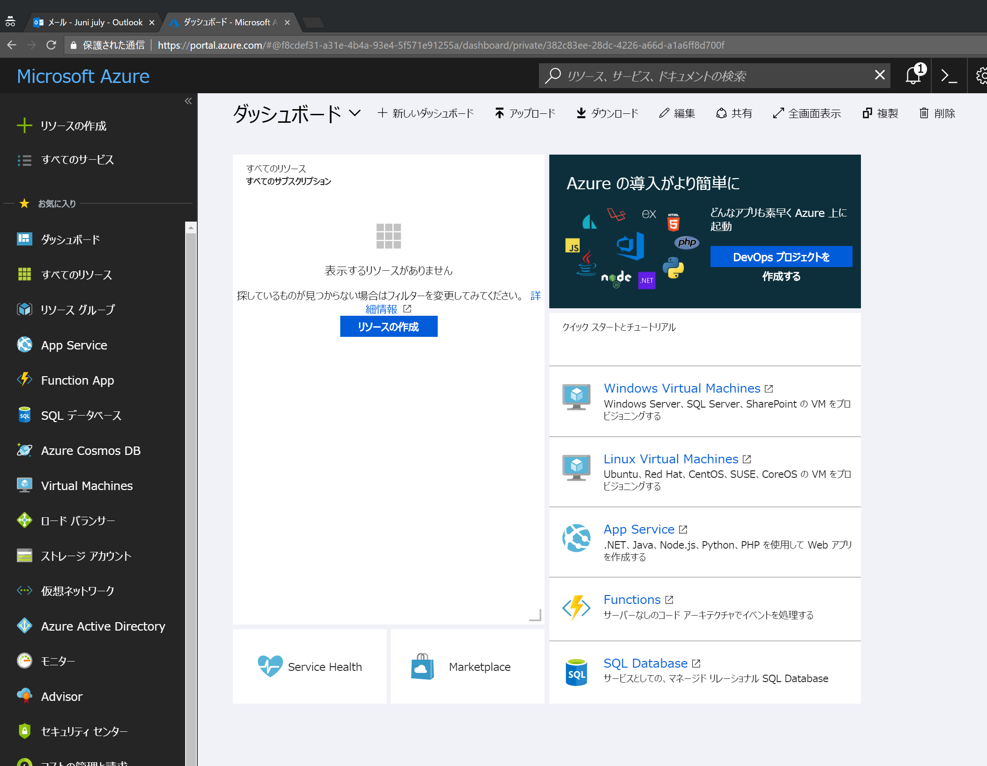The width and height of the screenshot is (987, 766).
Task: Click the browser back arrow
Action: pos(12,45)
